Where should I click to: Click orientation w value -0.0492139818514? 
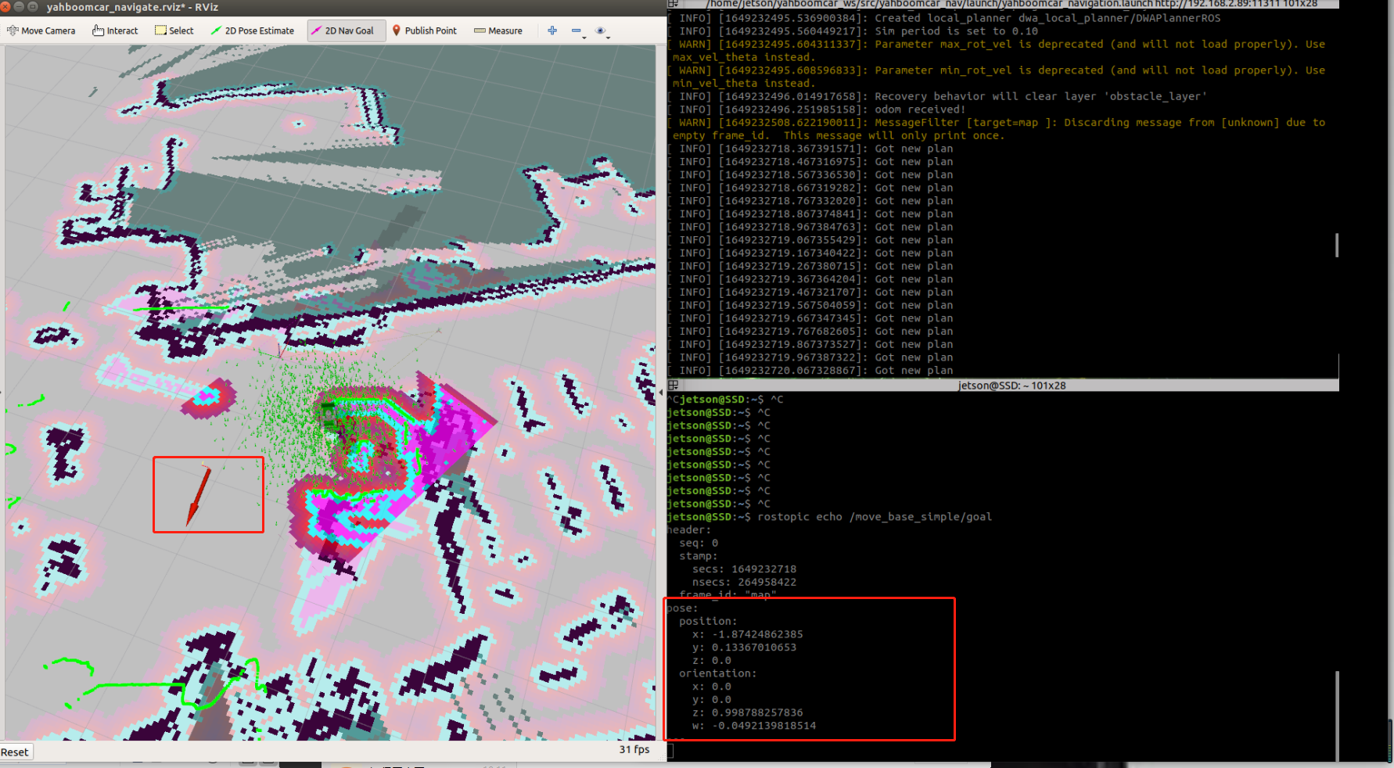coord(764,726)
